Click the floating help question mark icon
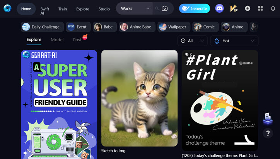Image resolution: width=280 pixels, height=159 pixels. coord(268,133)
